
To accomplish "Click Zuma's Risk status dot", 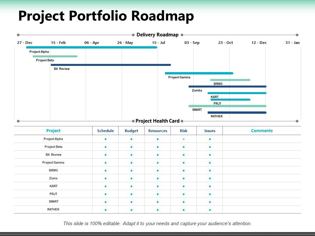I will (184, 178).
